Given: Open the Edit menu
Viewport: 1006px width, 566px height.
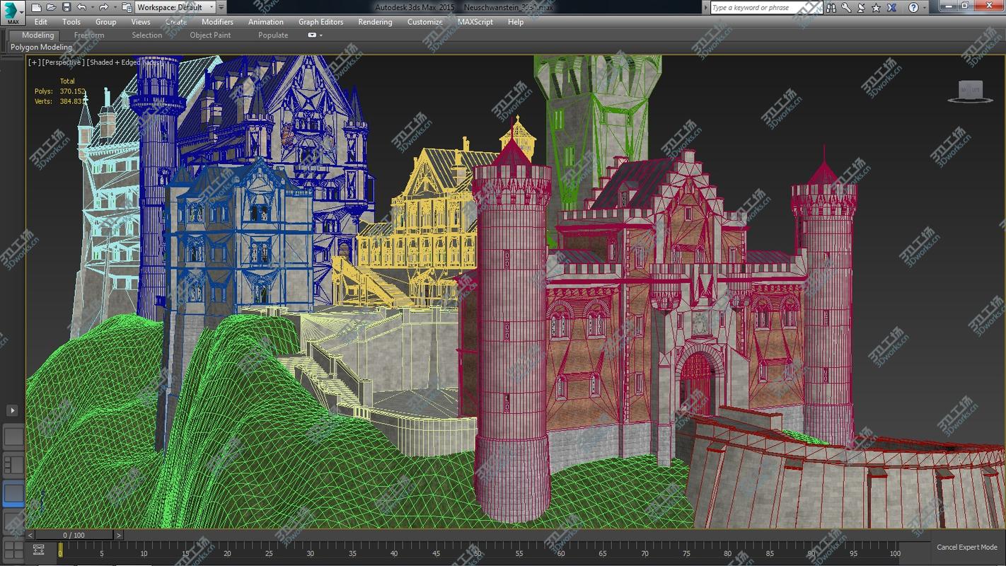Looking at the screenshot, I should tap(41, 22).
